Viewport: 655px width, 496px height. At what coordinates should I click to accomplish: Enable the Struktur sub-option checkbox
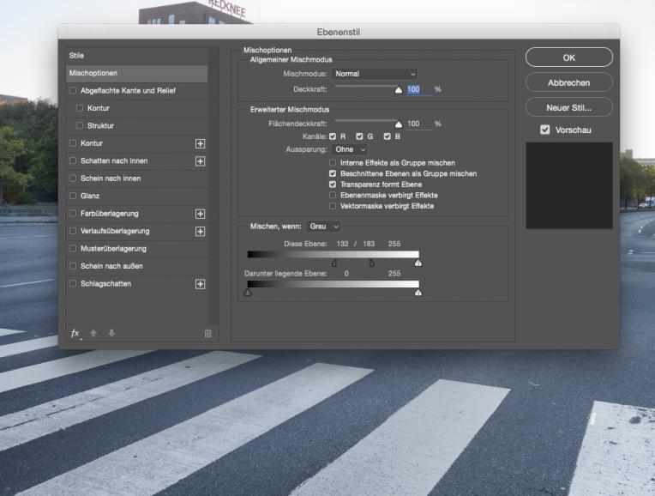coord(80,125)
